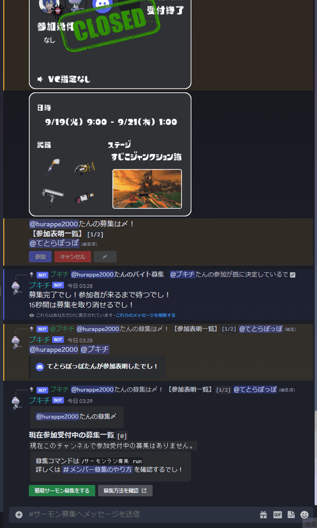Viewport: 317px width, 528px height.
Task: Click the external link icon on 募集方法を確認
Action: [144, 491]
